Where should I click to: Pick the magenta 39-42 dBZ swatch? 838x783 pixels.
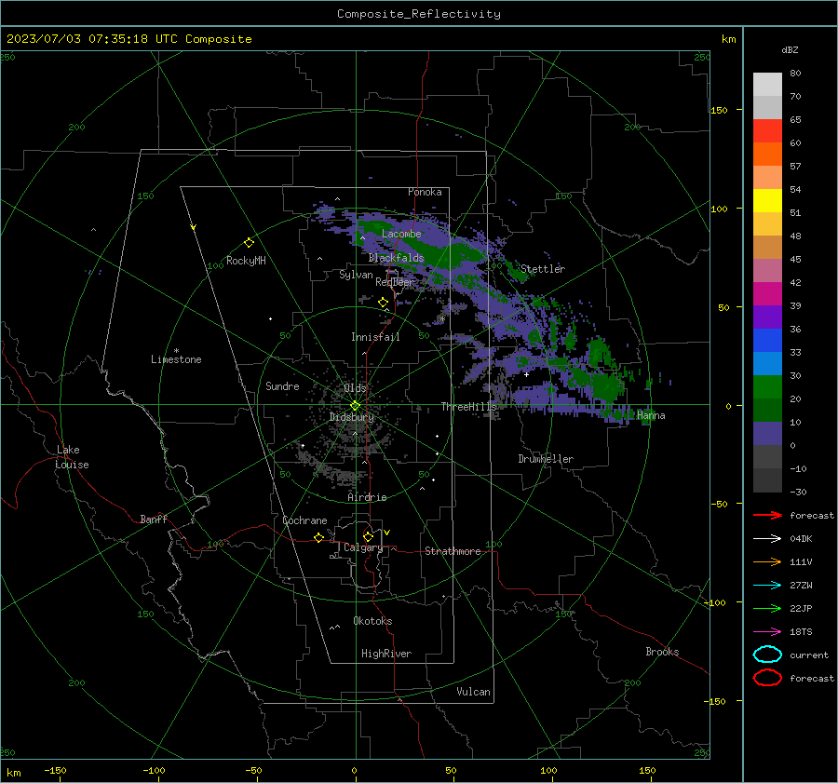pyautogui.click(x=767, y=294)
